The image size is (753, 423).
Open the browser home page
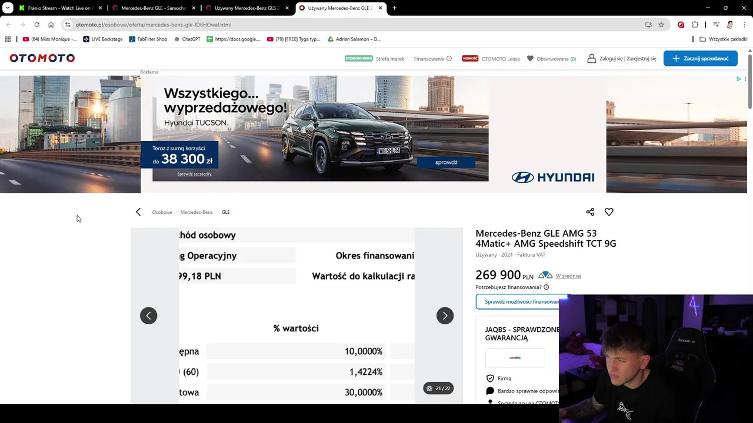tap(51, 25)
